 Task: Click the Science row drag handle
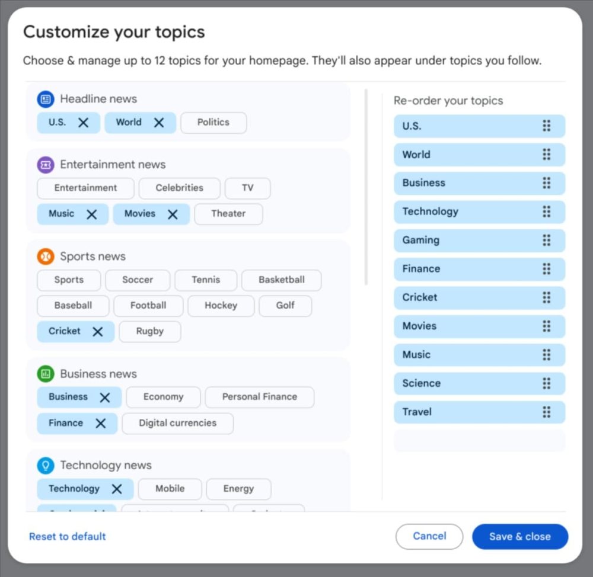tap(546, 383)
